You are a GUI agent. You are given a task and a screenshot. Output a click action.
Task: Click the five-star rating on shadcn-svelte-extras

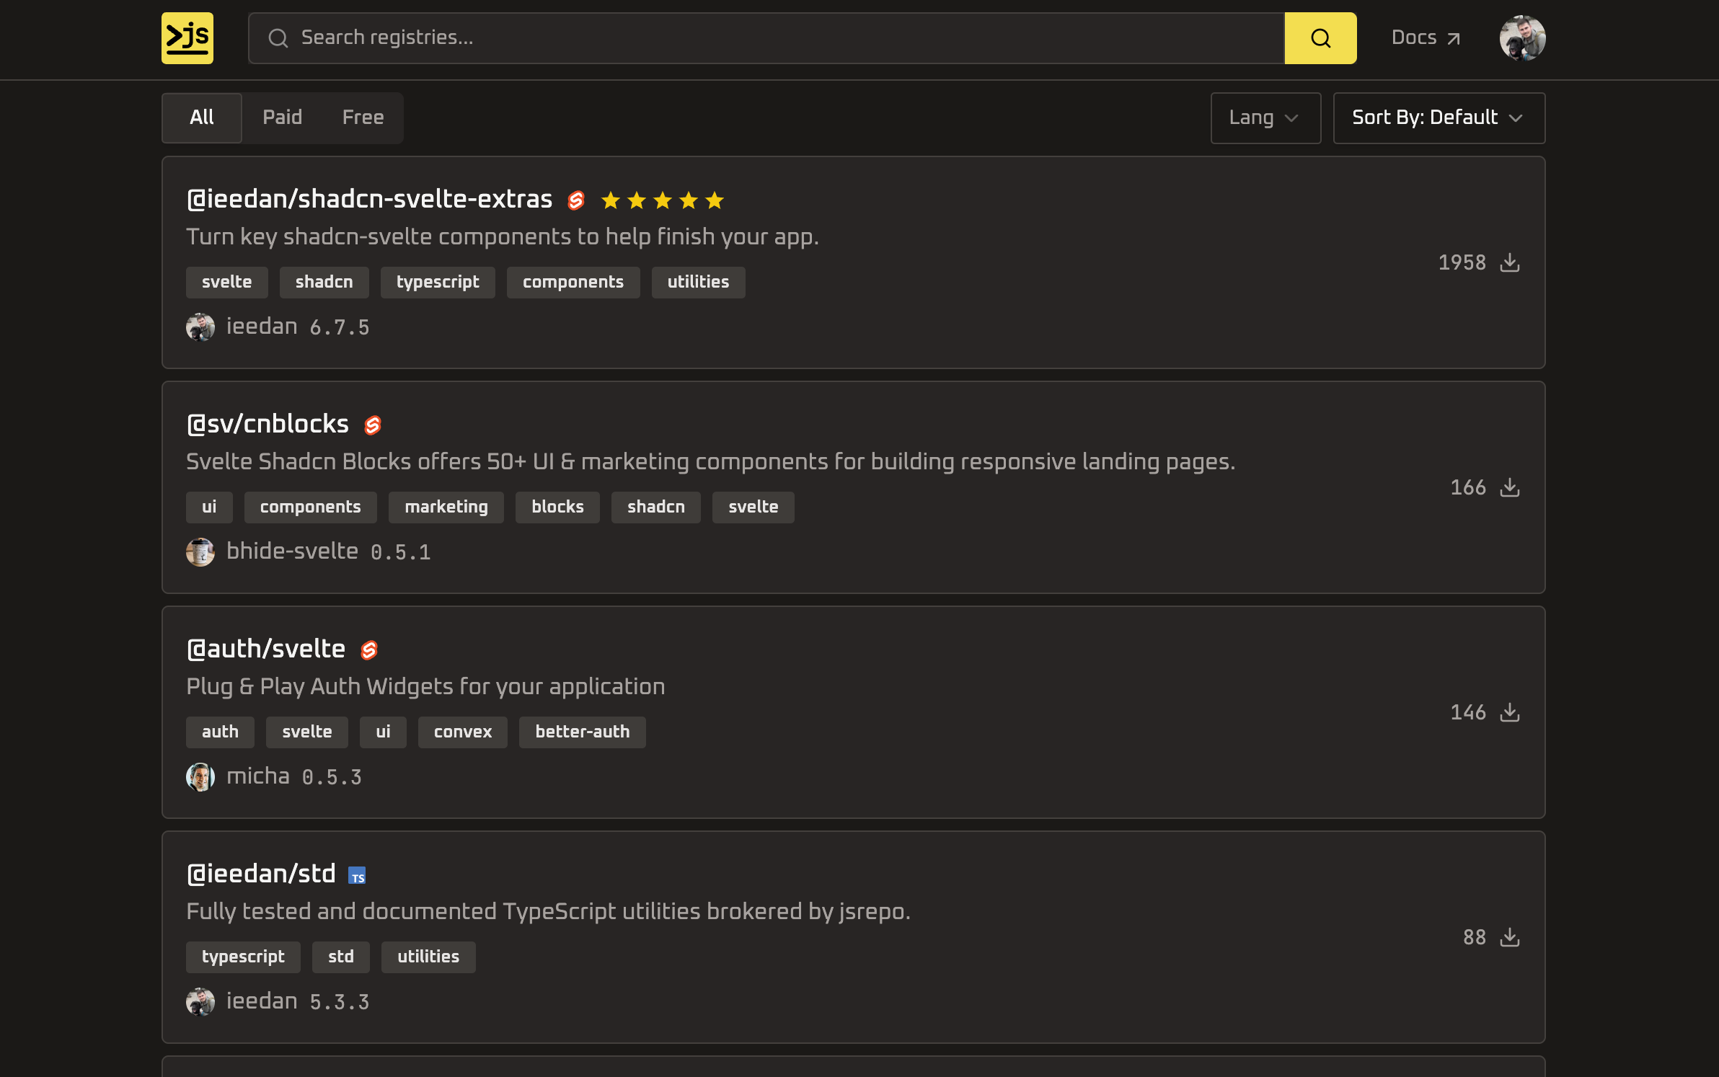click(x=662, y=200)
